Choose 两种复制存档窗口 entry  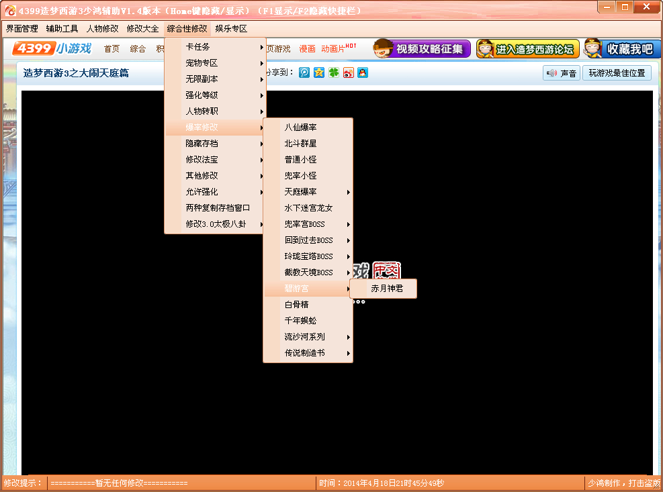pyautogui.click(x=215, y=207)
